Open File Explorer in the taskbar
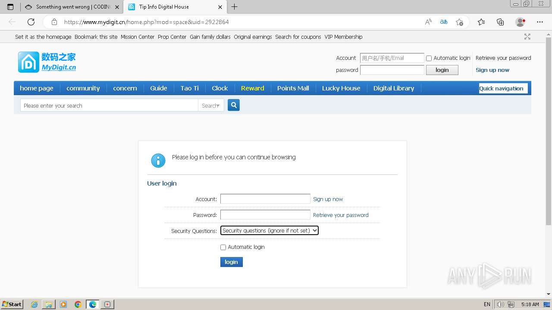Screen dimensions: 552x310 49,304
